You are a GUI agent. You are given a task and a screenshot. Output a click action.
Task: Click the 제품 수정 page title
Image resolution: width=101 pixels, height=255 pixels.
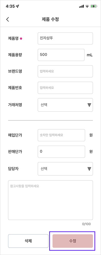[x=50, y=19]
